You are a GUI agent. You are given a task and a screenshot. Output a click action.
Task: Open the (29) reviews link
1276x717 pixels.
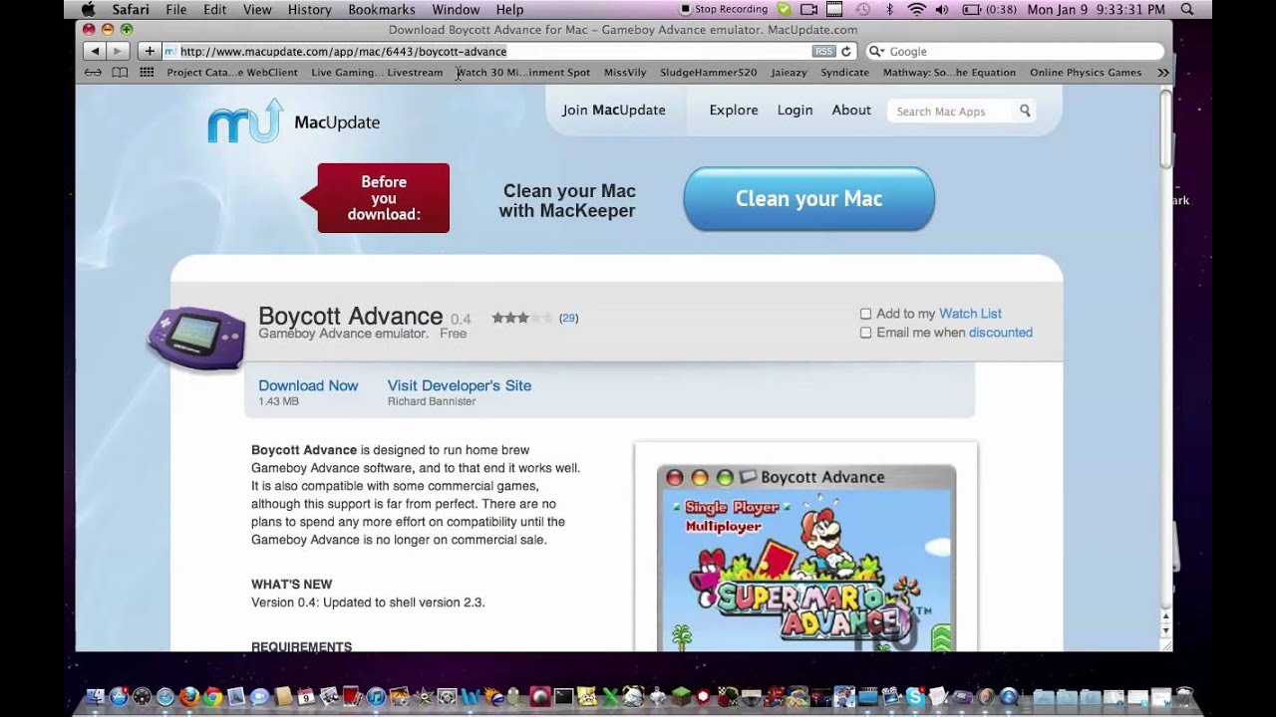click(568, 318)
